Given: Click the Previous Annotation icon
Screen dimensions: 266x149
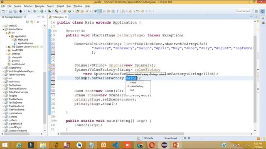Looking at the screenshot, I should tap(131, 11).
